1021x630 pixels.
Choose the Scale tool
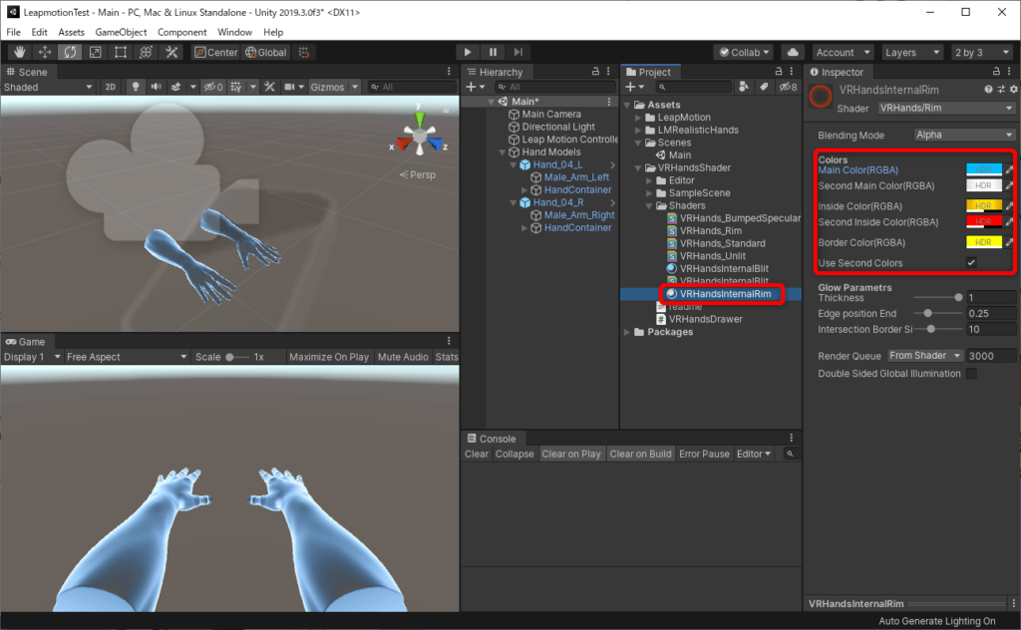coord(96,52)
